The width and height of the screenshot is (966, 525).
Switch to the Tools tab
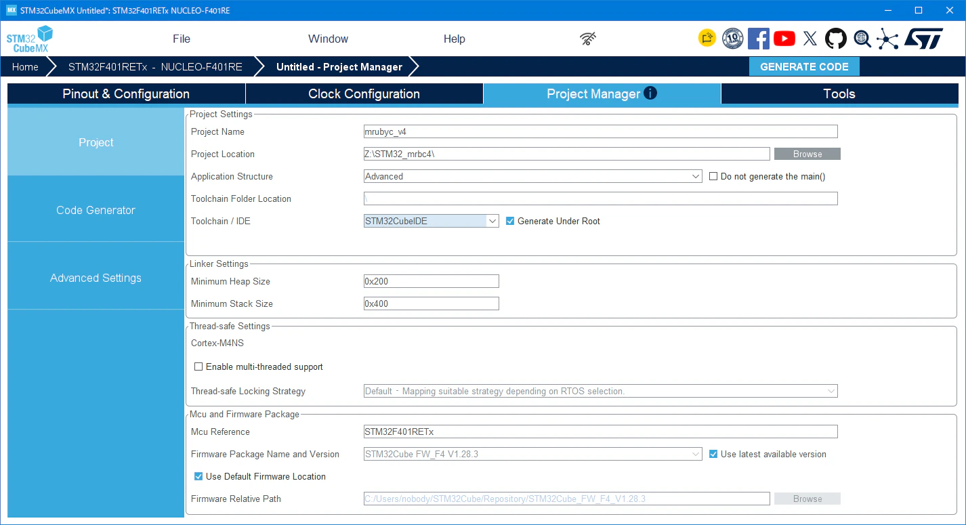click(839, 93)
